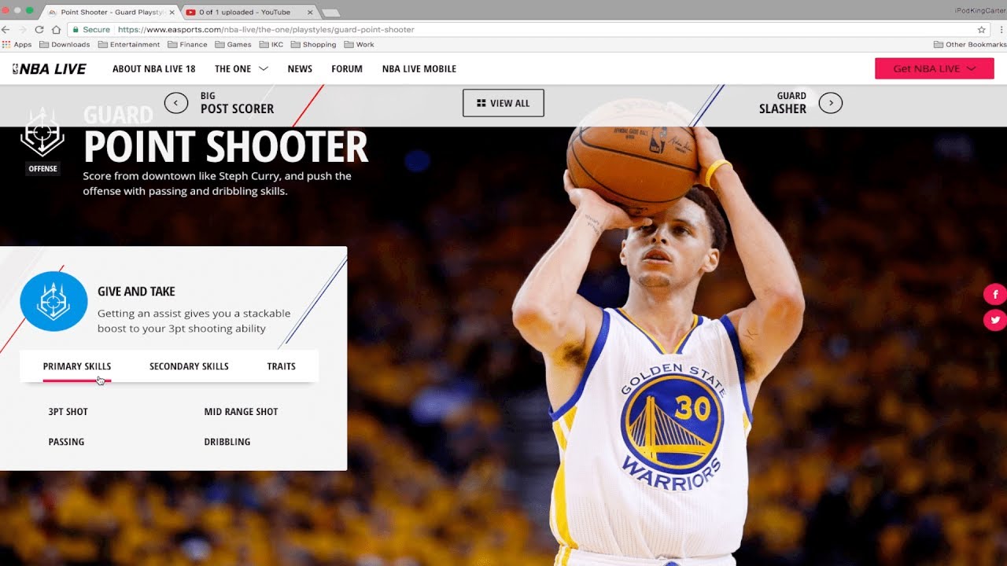
Task: Click the Give and Take ability icon
Action: 53,301
